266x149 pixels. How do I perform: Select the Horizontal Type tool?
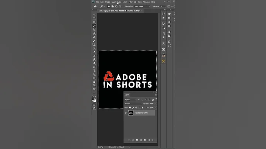click(94, 70)
